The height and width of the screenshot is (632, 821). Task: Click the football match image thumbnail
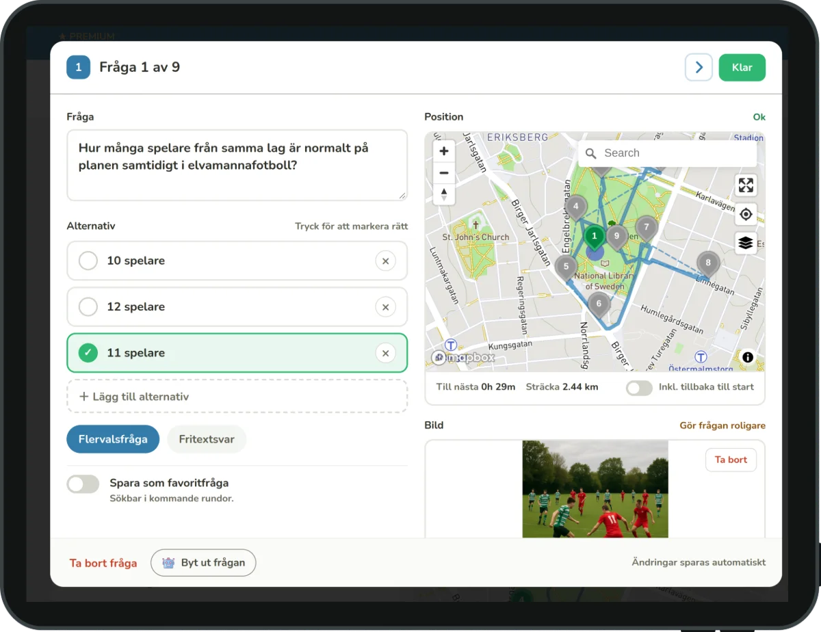pos(595,489)
